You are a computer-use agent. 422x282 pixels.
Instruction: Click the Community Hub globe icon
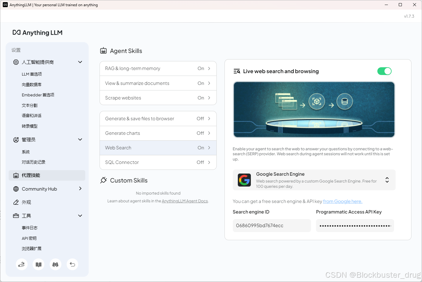pos(16,189)
